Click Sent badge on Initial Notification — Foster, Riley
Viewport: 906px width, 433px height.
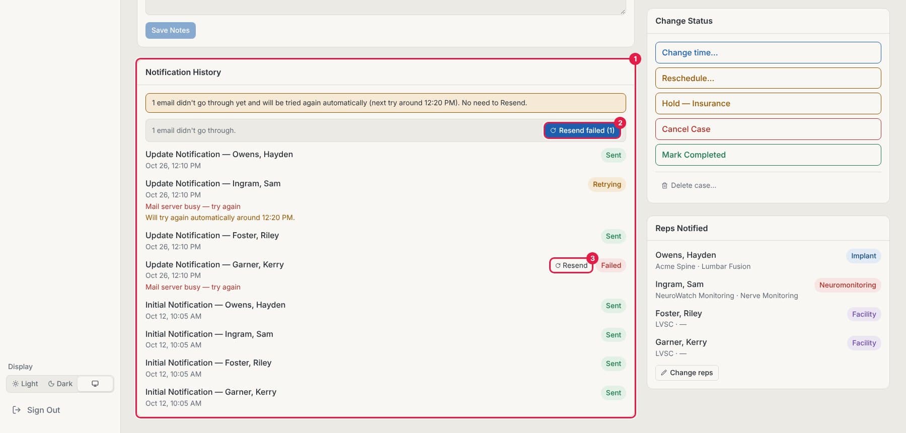tap(614, 364)
